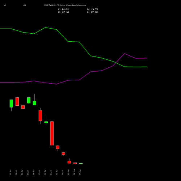Viewport: 181px width, 181px height.
Task: Click the high value H: 14.75
Action: (92, 9)
